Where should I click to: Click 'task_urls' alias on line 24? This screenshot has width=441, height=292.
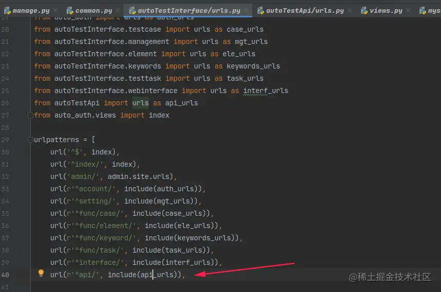245,79
